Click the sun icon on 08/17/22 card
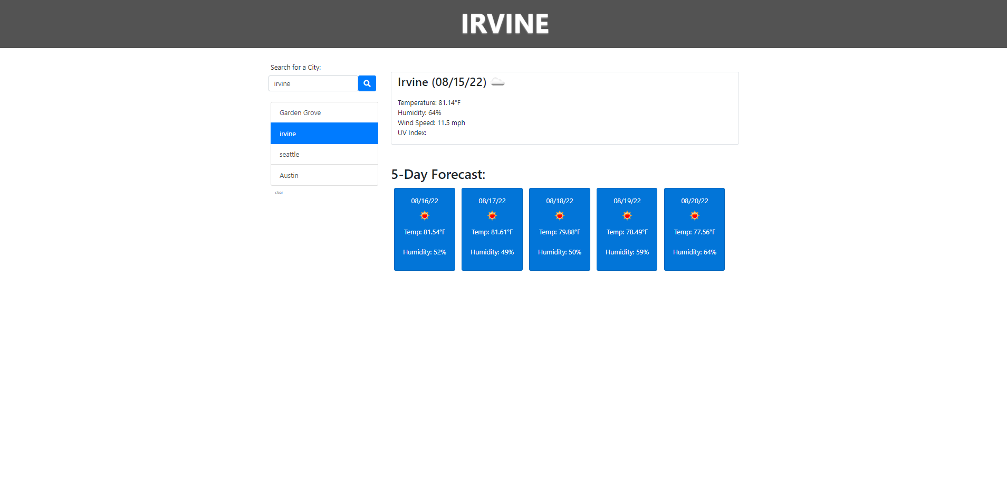The image size is (1007, 493). [x=492, y=215]
